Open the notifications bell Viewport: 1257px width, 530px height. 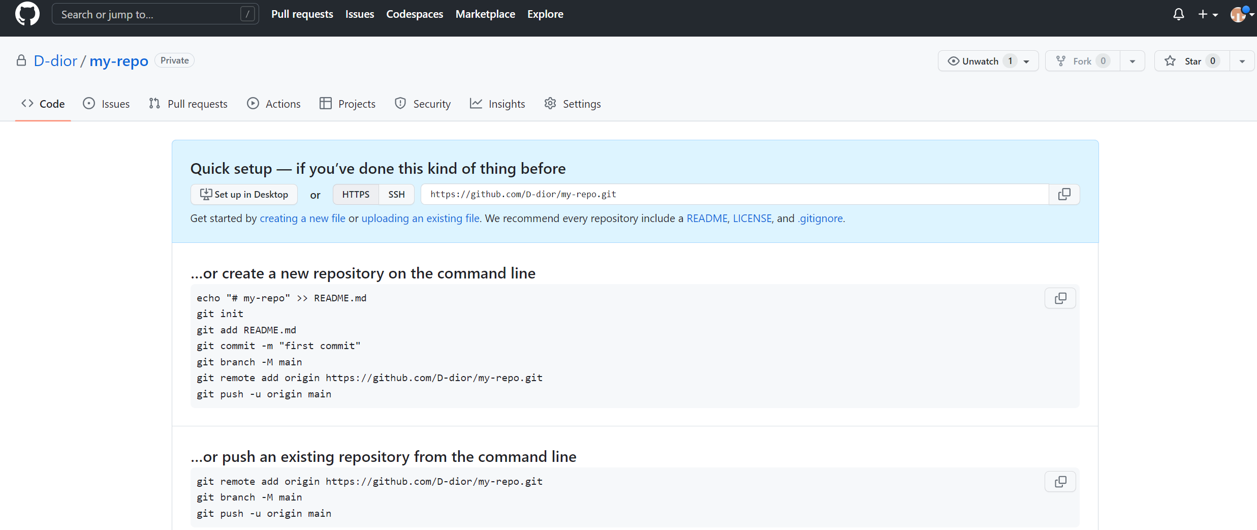click(1178, 15)
